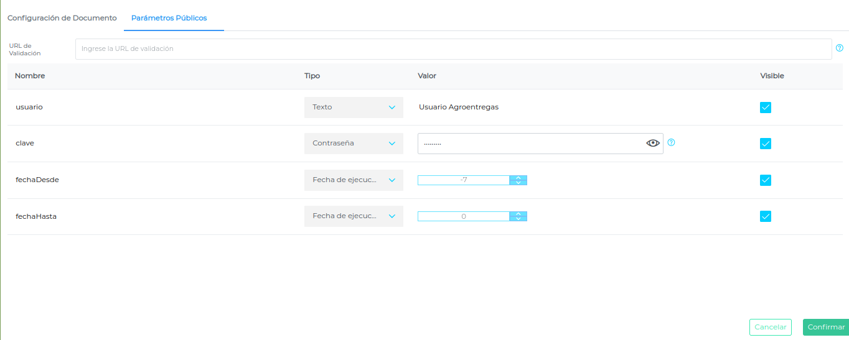Open fechaHasta type dropdown

(x=354, y=216)
